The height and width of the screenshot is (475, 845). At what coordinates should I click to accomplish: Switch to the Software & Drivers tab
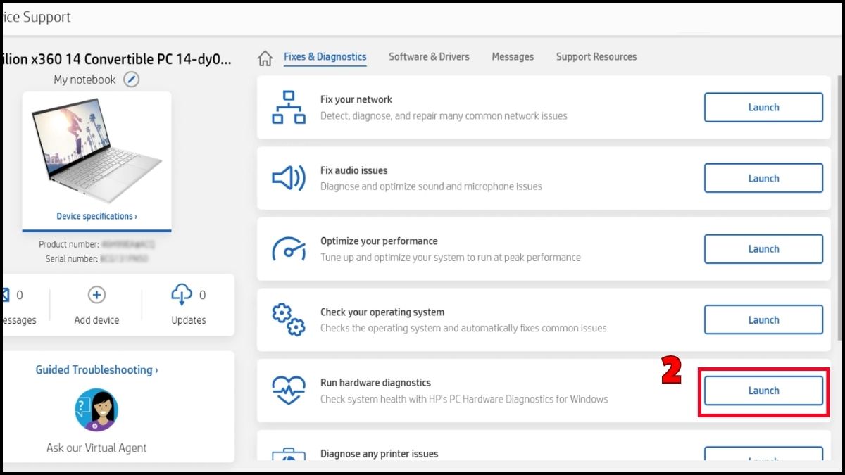[429, 56]
